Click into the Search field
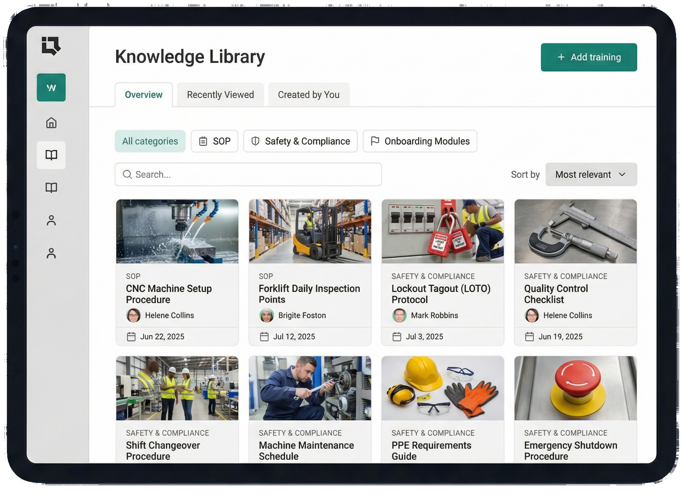Viewport: 682px width, 498px height. pyautogui.click(x=248, y=174)
